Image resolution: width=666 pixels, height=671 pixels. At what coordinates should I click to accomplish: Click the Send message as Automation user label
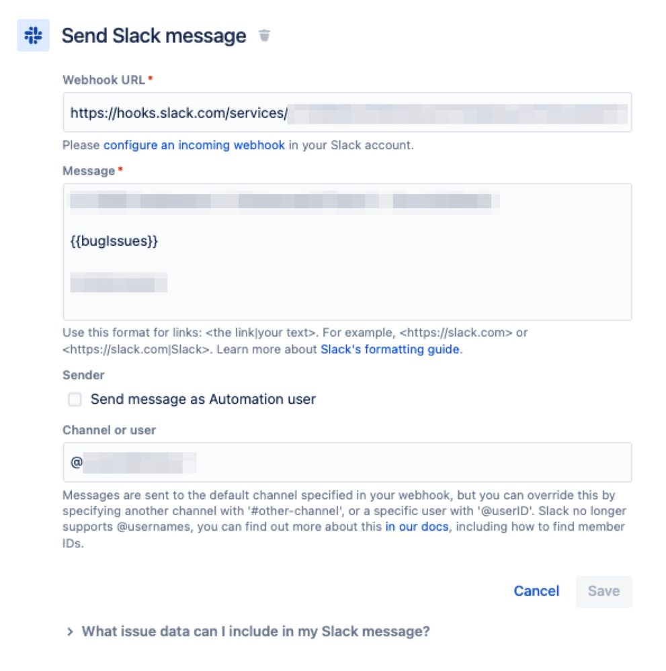pyautogui.click(x=203, y=399)
